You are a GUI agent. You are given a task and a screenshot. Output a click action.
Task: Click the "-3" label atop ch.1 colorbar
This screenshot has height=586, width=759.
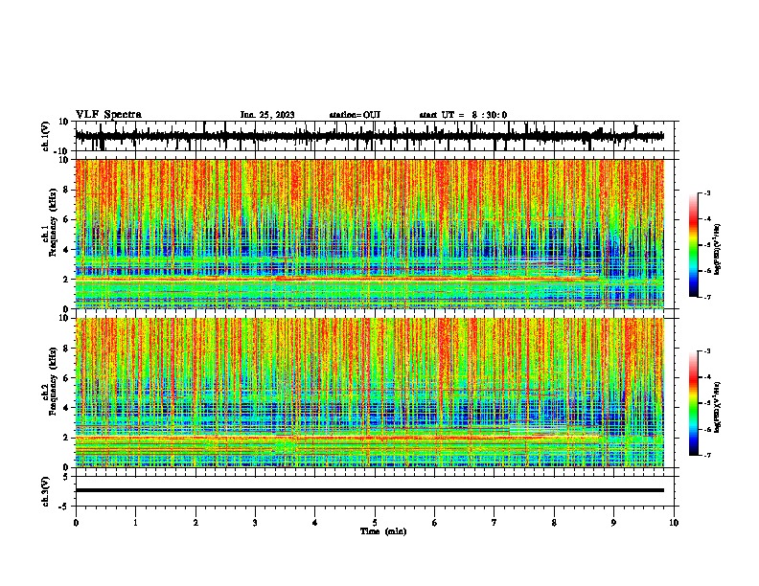click(x=707, y=192)
